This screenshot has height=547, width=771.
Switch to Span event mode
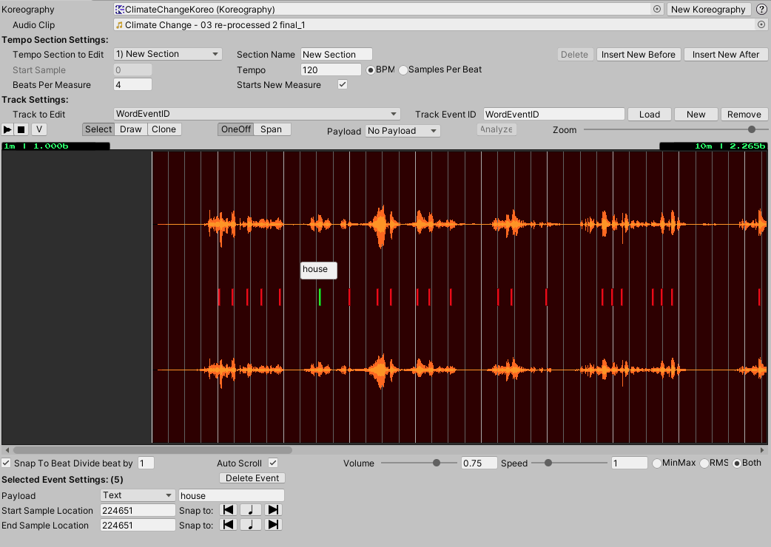272,129
